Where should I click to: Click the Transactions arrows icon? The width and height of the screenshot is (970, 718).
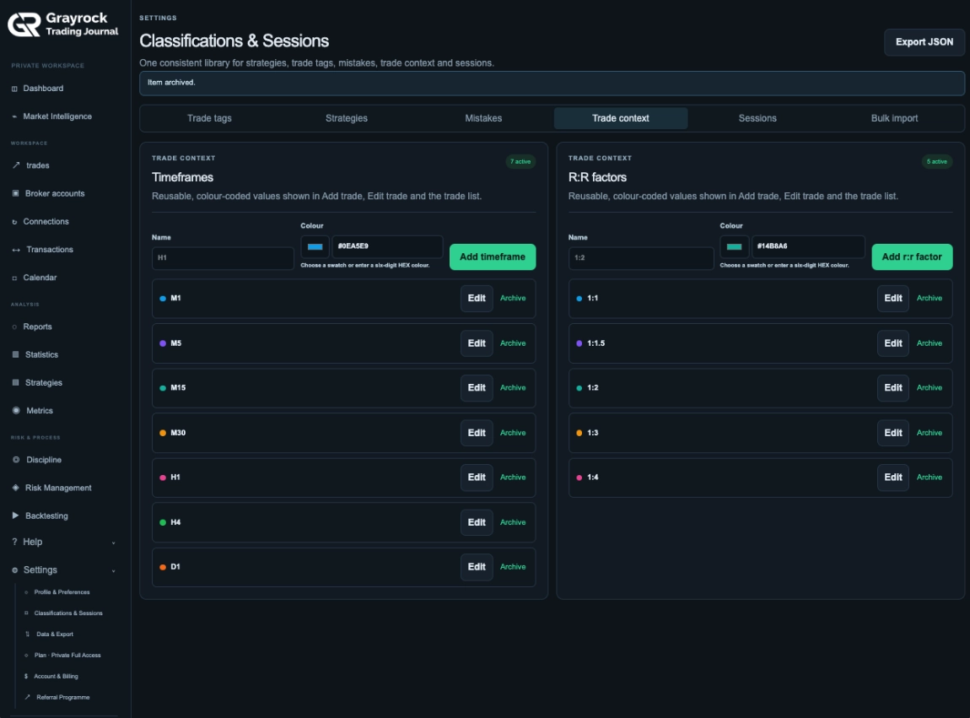[x=16, y=250]
